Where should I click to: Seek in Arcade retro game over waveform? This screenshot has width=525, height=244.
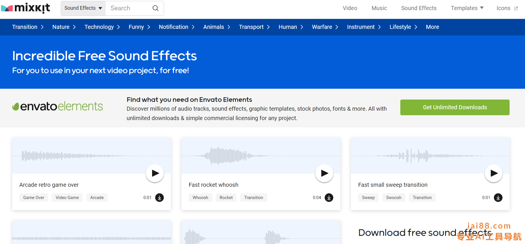point(92,156)
